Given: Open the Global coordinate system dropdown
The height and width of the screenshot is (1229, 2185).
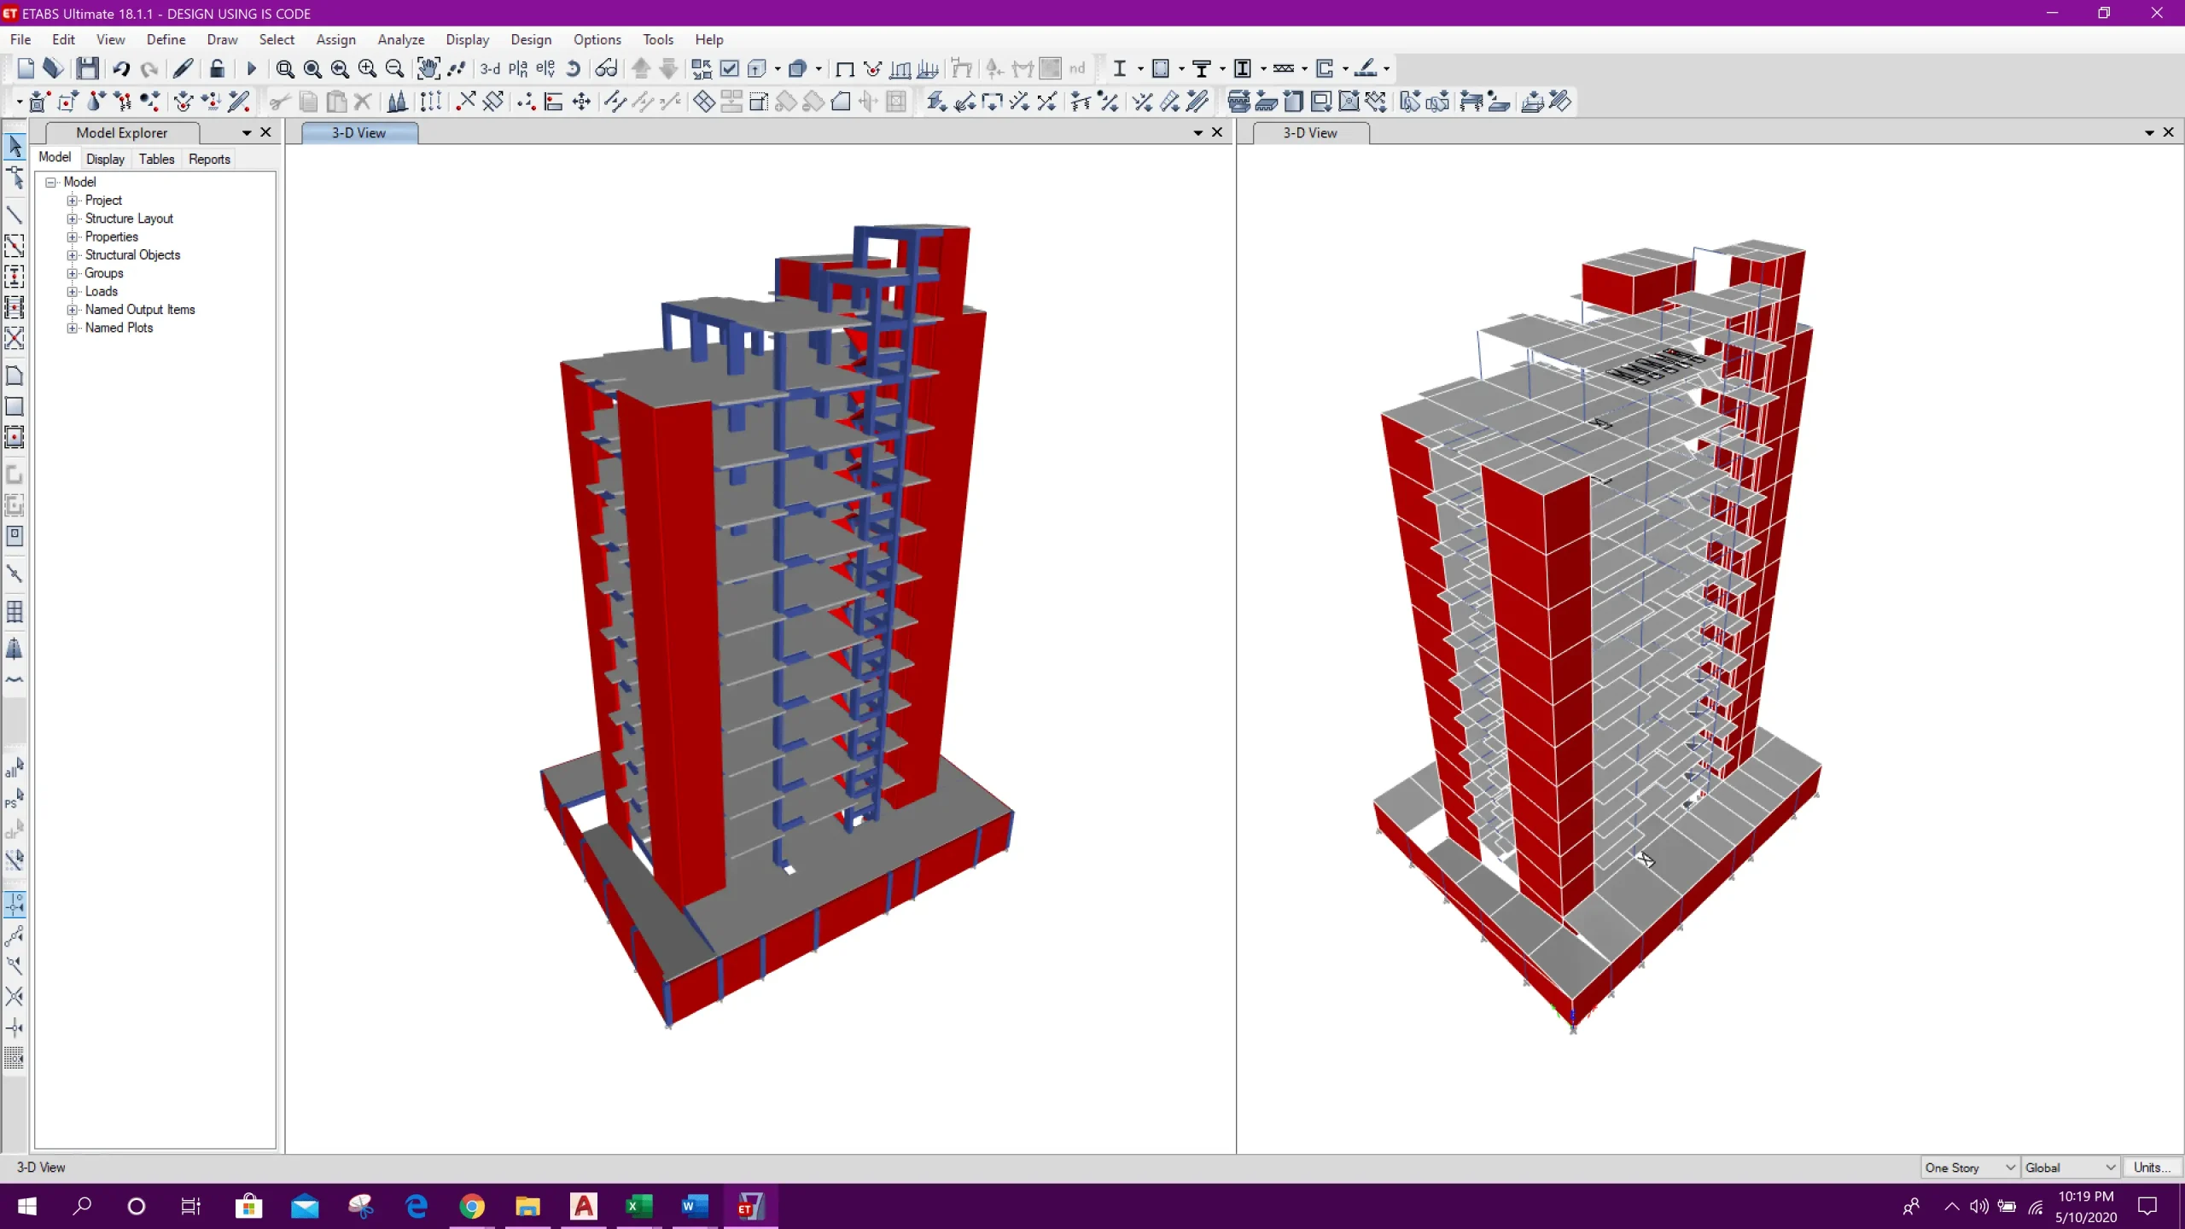Looking at the screenshot, I should [x=2071, y=1168].
